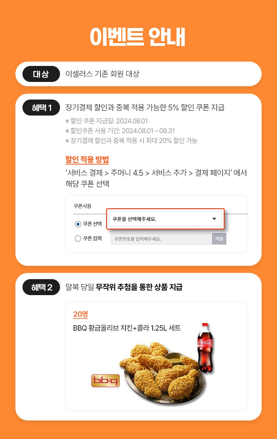277x439 pixels.
Task: Open the 쿠폰을 선택해주세요 dropdown
Action: coord(165,219)
